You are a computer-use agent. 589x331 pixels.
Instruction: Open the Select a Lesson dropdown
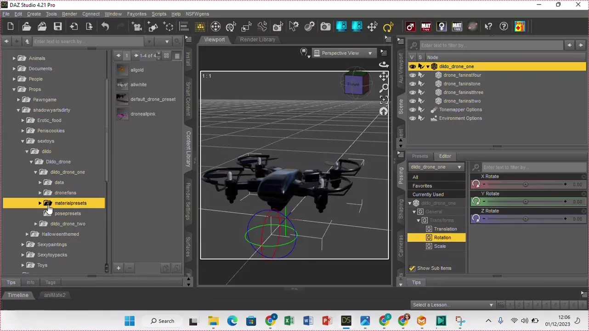[x=453, y=305]
